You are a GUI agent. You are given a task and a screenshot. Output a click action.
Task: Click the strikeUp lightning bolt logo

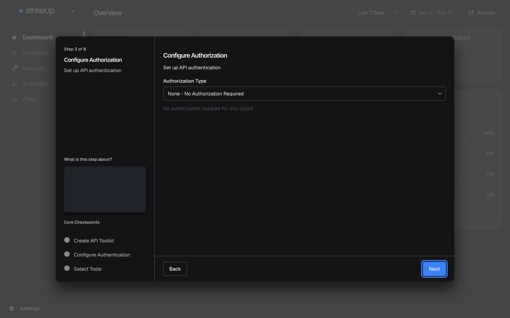point(21,11)
